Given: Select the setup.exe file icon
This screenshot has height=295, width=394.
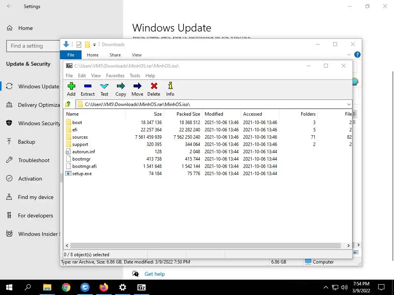Looking at the screenshot, I should [x=68, y=173].
